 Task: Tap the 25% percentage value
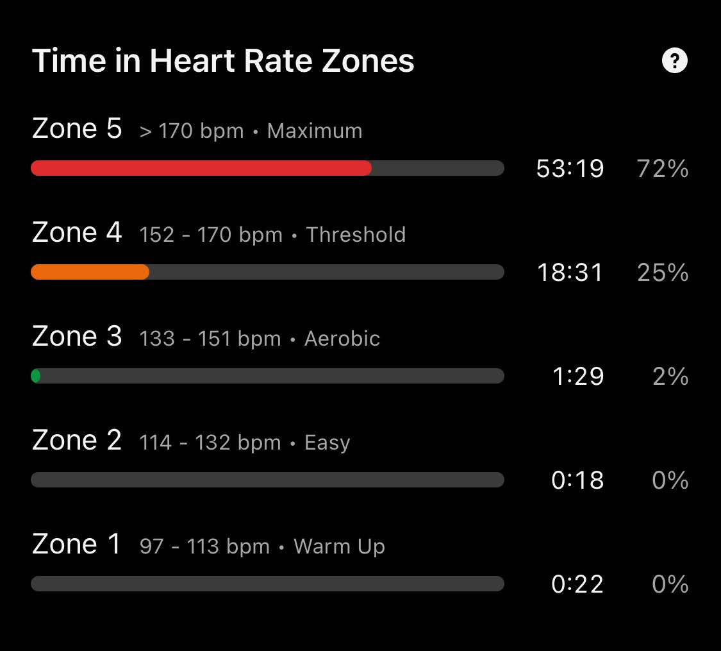click(x=663, y=273)
